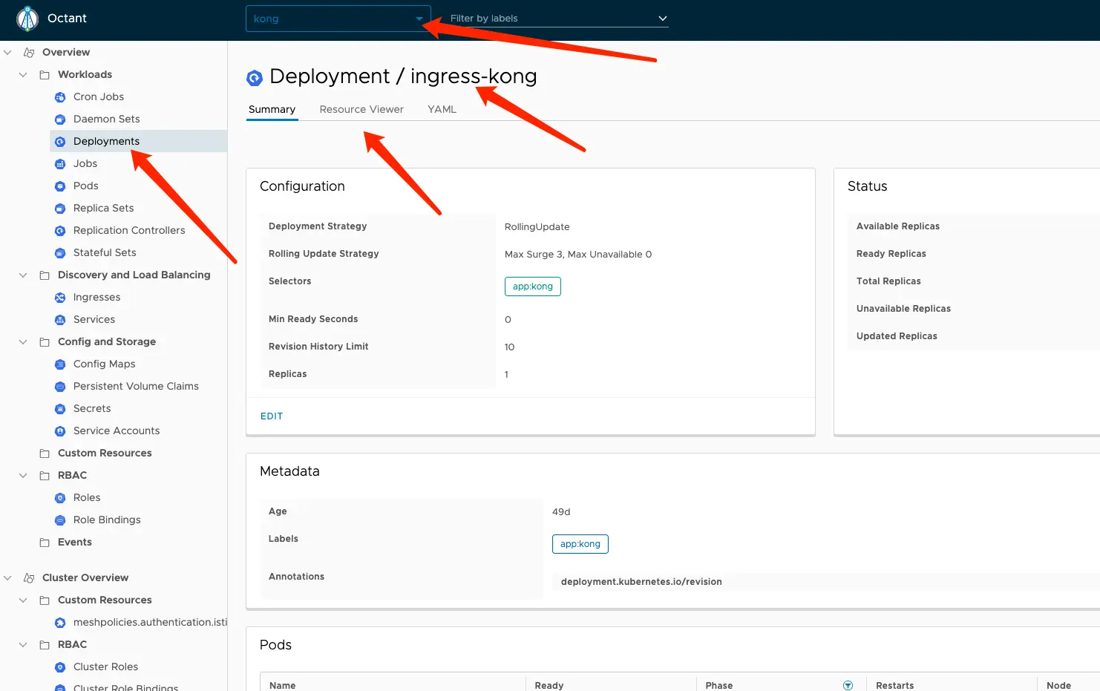Image resolution: width=1100 pixels, height=691 pixels.
Task: Click the deployment.kubernetes.io/revision annotation
Action: (x=641, y=582)
